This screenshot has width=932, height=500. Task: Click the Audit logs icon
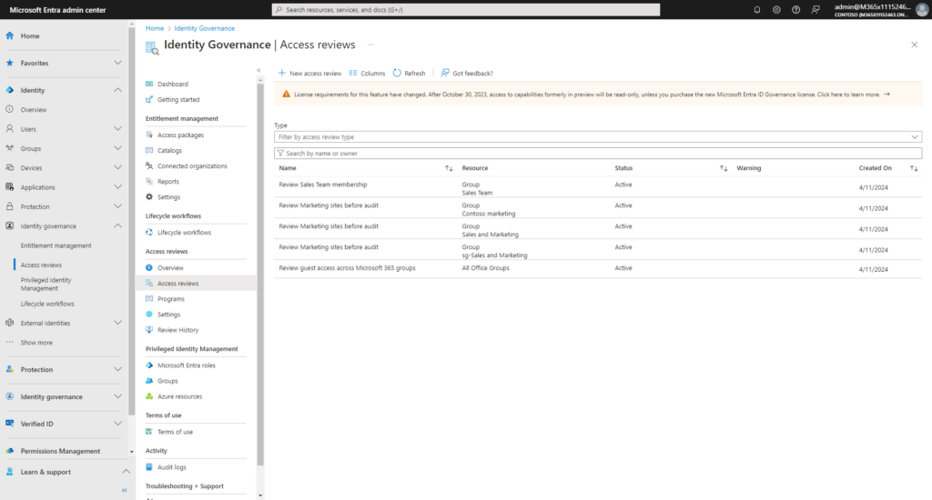[x=149, y=467]
